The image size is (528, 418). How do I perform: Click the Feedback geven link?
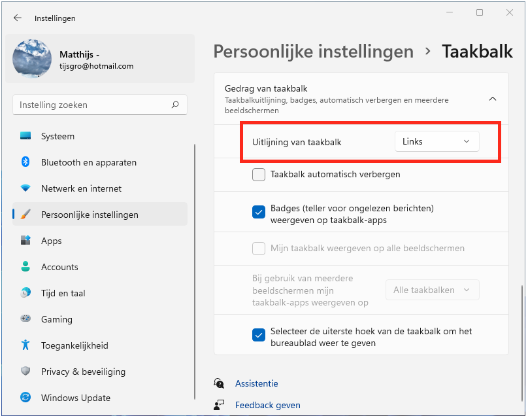(x=267, y=405)
